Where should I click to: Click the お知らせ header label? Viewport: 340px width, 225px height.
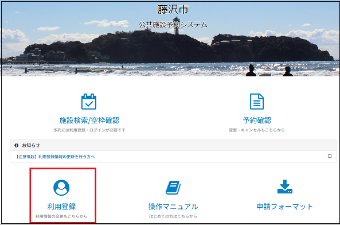point(31,145)
